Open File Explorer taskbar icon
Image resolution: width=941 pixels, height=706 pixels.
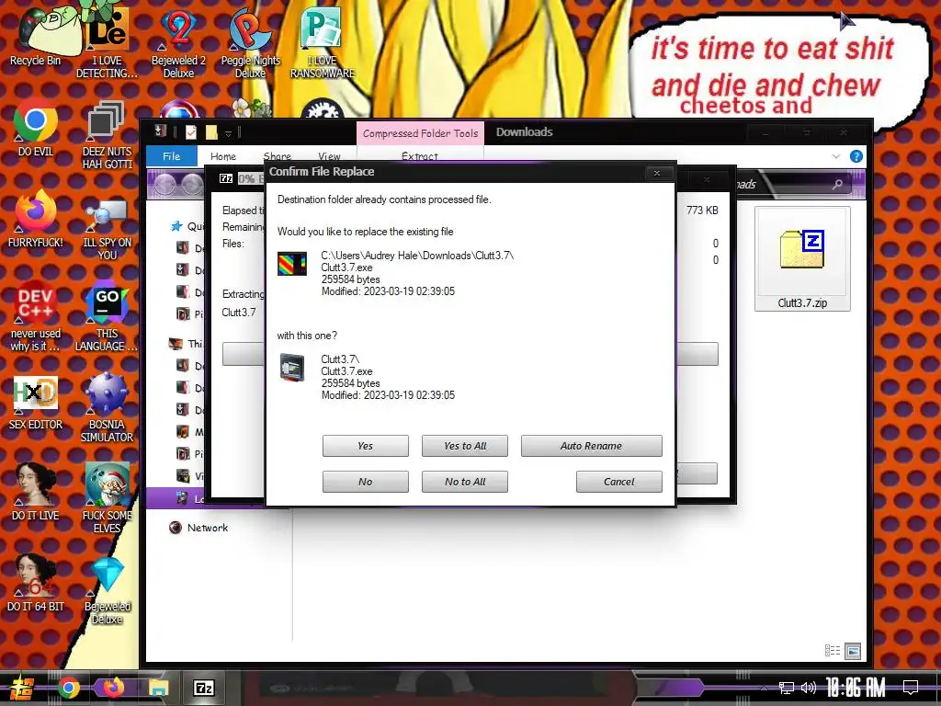pos(158,688)
